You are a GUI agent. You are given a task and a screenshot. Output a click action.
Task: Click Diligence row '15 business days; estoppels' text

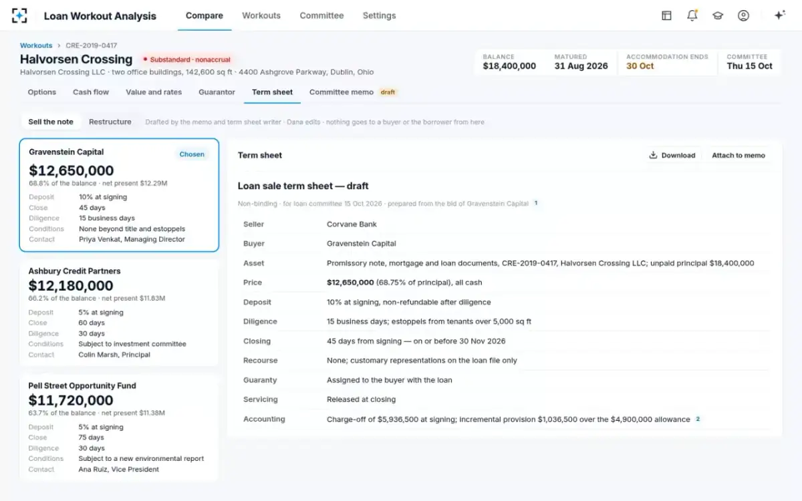429,321
